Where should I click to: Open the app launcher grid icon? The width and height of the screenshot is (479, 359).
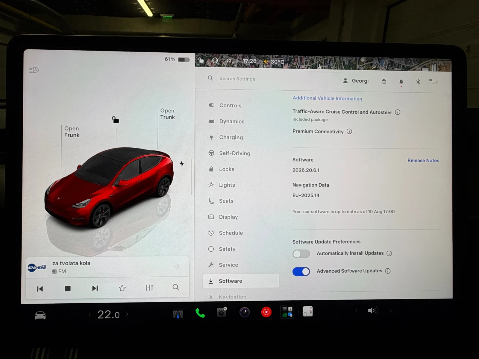point(287,312)
